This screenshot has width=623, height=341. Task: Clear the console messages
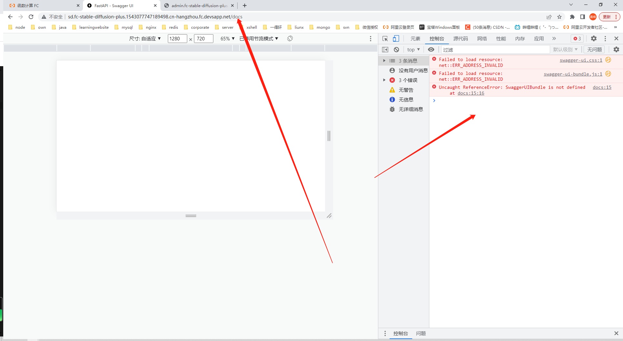click(396, 50)
